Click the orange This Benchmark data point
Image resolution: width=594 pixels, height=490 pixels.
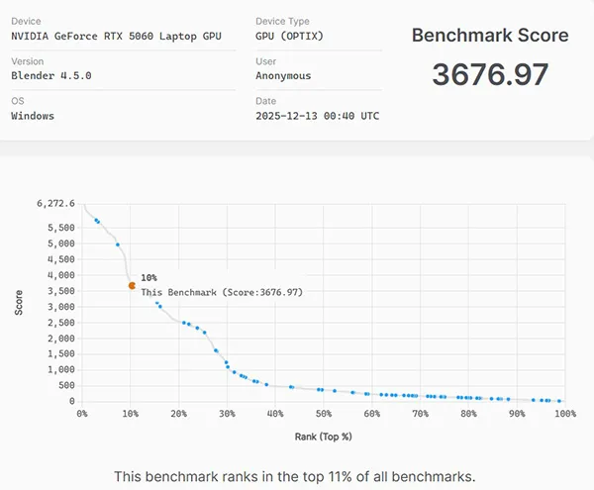point(132,285)
